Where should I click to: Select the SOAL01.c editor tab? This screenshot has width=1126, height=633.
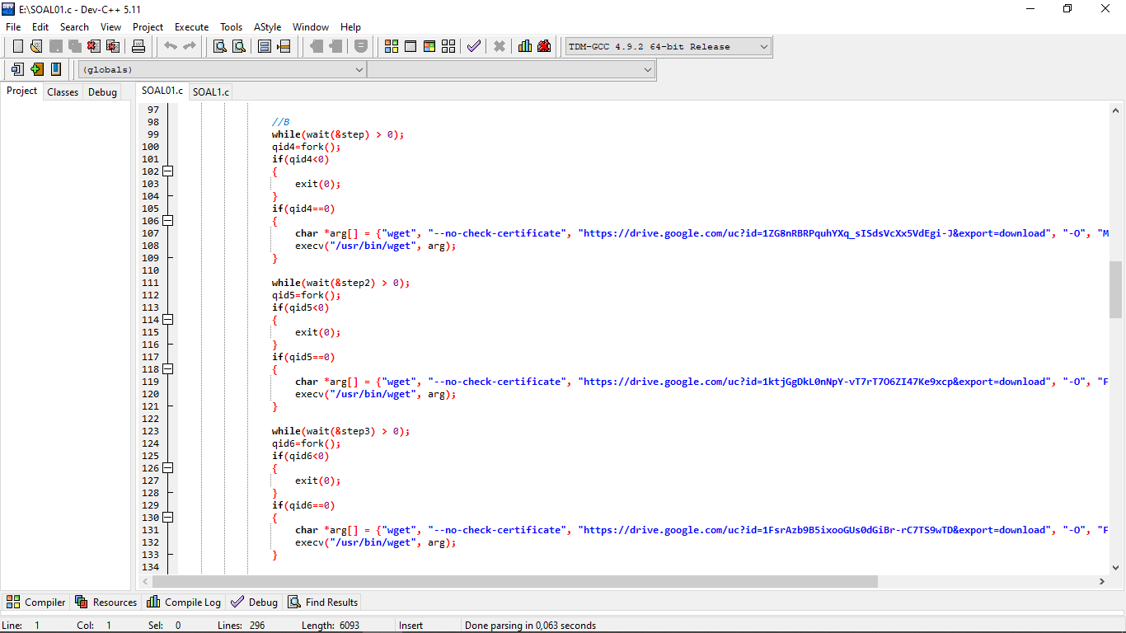click(x=162, y=91)
